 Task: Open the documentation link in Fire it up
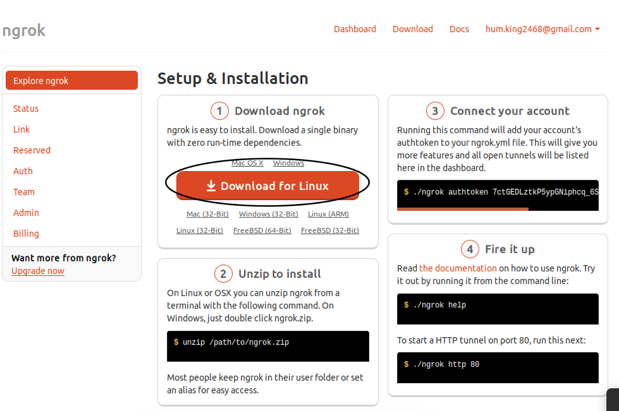(458, 268)
